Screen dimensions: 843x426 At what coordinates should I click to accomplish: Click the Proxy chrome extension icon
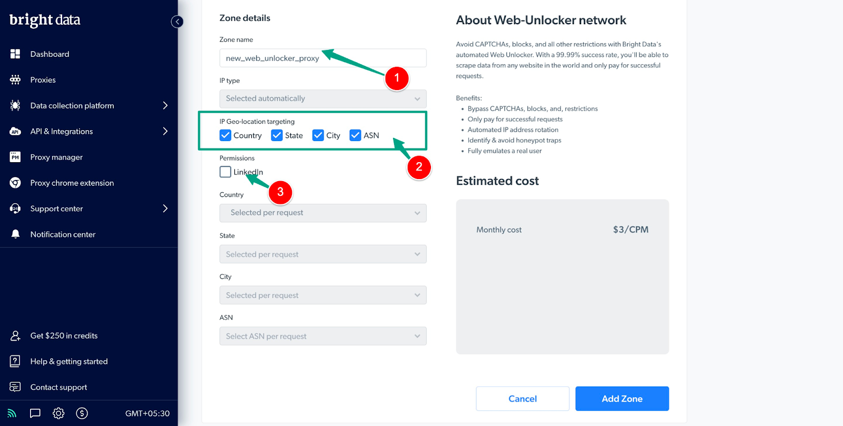(15, 183)
